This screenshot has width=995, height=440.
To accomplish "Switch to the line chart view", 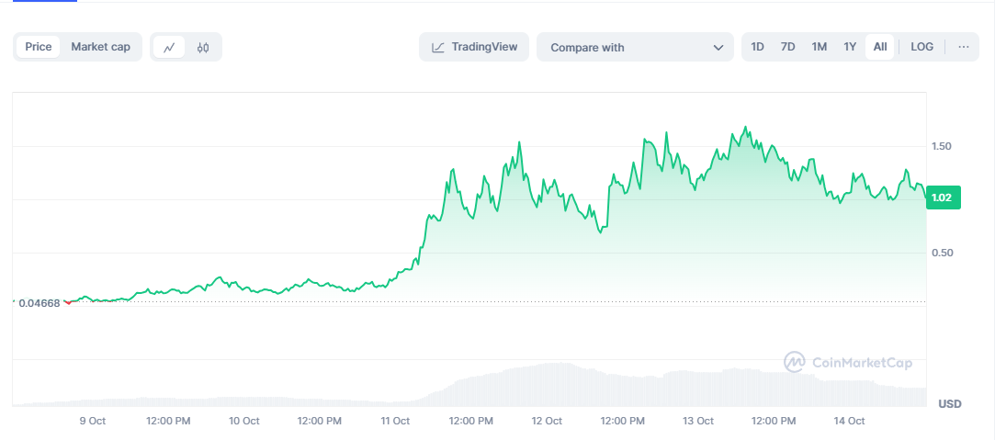I will [x=168, y=47].
